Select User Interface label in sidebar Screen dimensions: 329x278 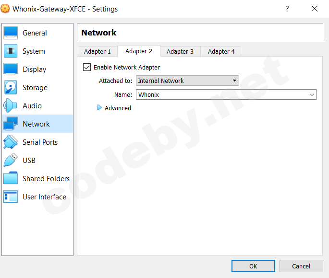coord(45,197)
